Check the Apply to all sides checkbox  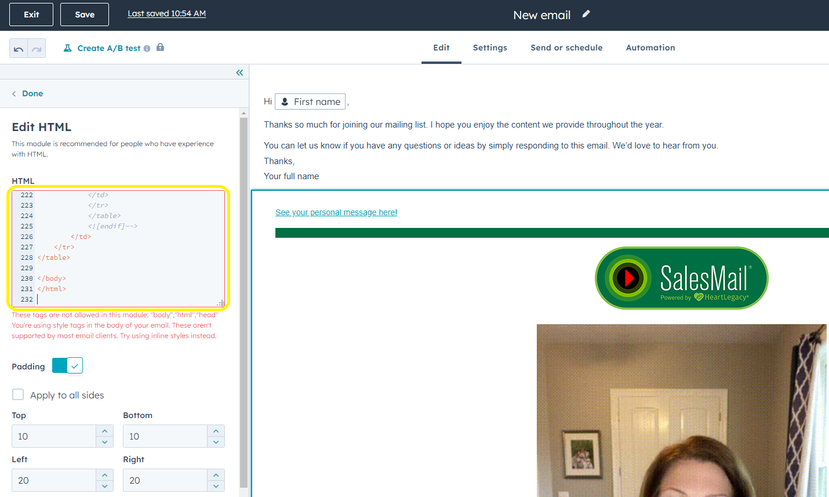[18, 395]
